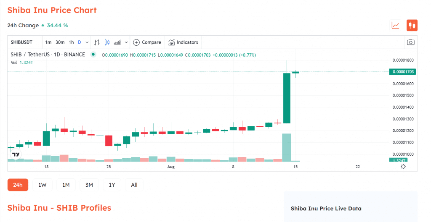The width and height of the screenshot is (431, 222).
Task: Click the large green candle on chart
Action: [x=287, y=98]
